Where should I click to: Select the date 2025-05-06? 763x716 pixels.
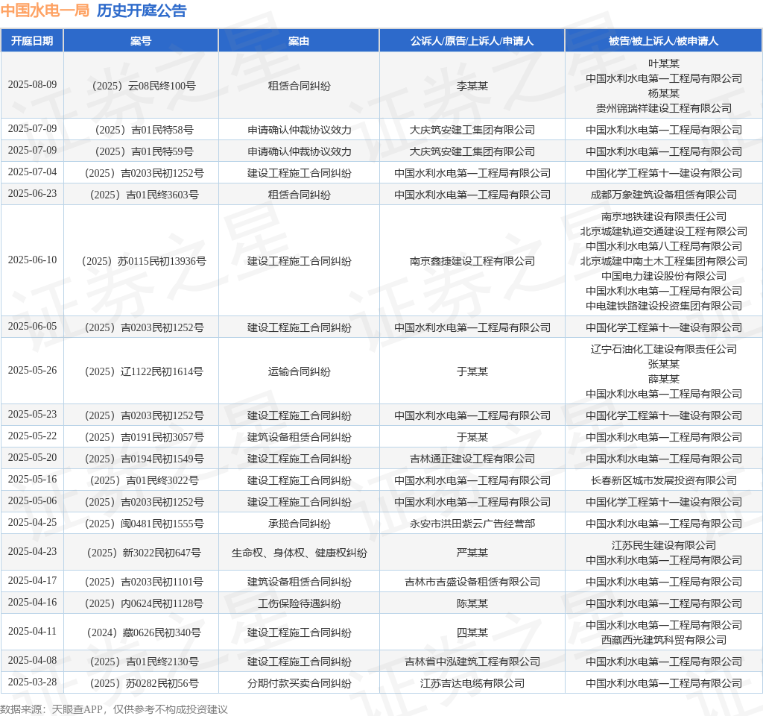pos(32,501)
